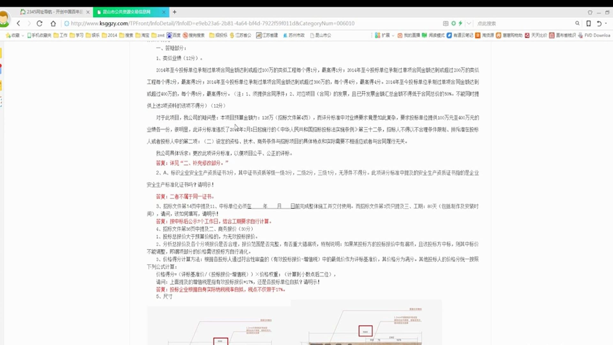Viewport: 613px width, 345px height.
Task: Open the 天天比价 extension
Action: coord(536,35)
